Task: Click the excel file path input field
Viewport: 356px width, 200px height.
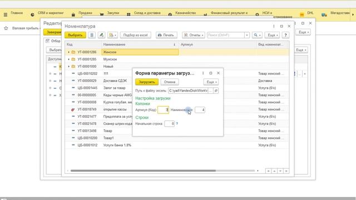Action: pyautogui.click(x=188, y=91)
